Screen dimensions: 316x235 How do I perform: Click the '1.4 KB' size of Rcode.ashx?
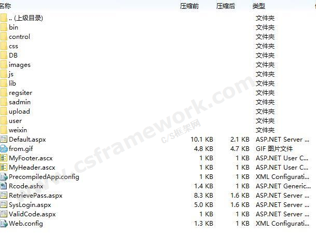203,186
